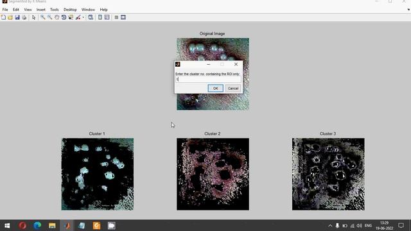The height and width of the screenshot is (231, 411).
Task: Open the Tools menu
Action: click(54, 10)
